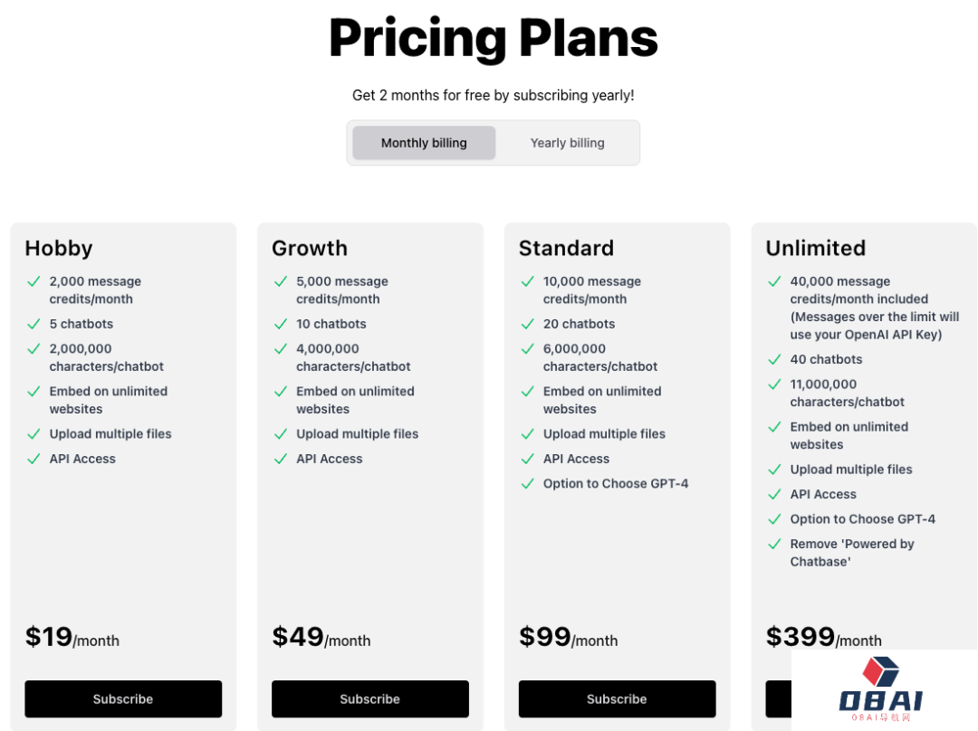
Task: Click the checkmark beside Unlimited's 40 chatbots
Action: pos(774,359)
